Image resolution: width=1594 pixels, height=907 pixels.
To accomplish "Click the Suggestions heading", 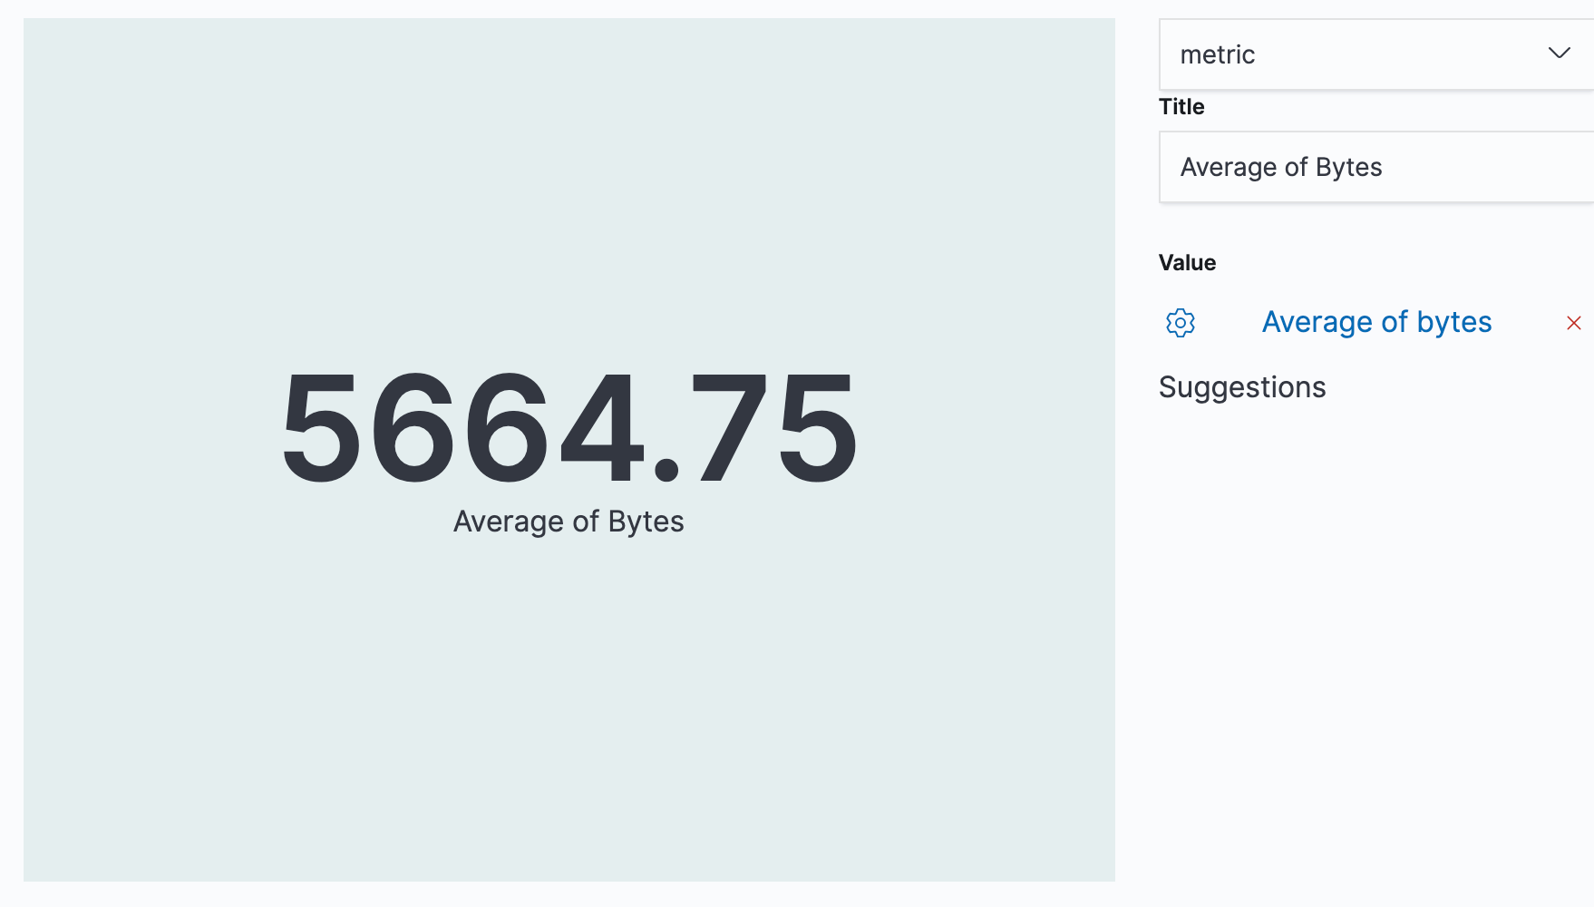I will (x=1242, y=387).
